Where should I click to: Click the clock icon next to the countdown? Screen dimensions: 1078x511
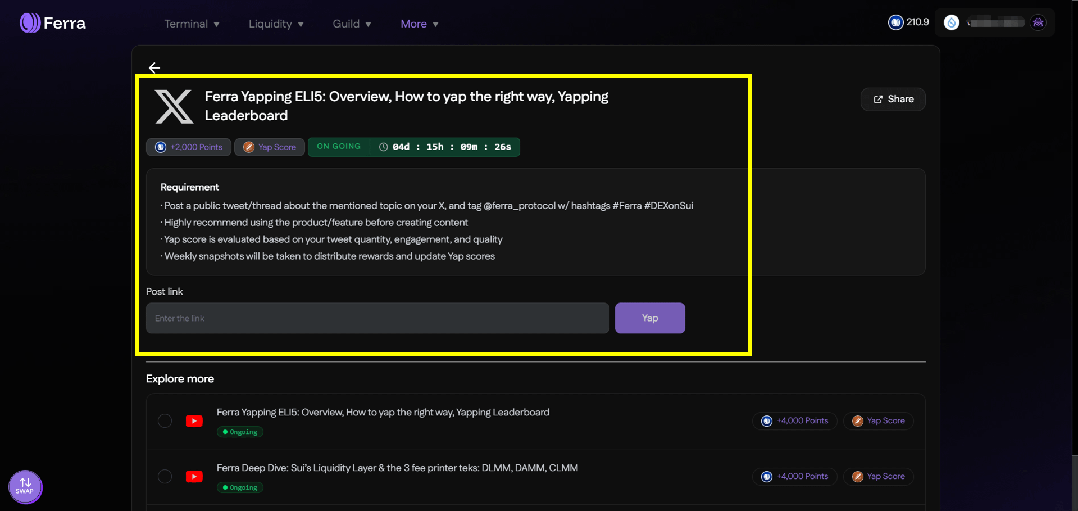(x=383, y=147)
